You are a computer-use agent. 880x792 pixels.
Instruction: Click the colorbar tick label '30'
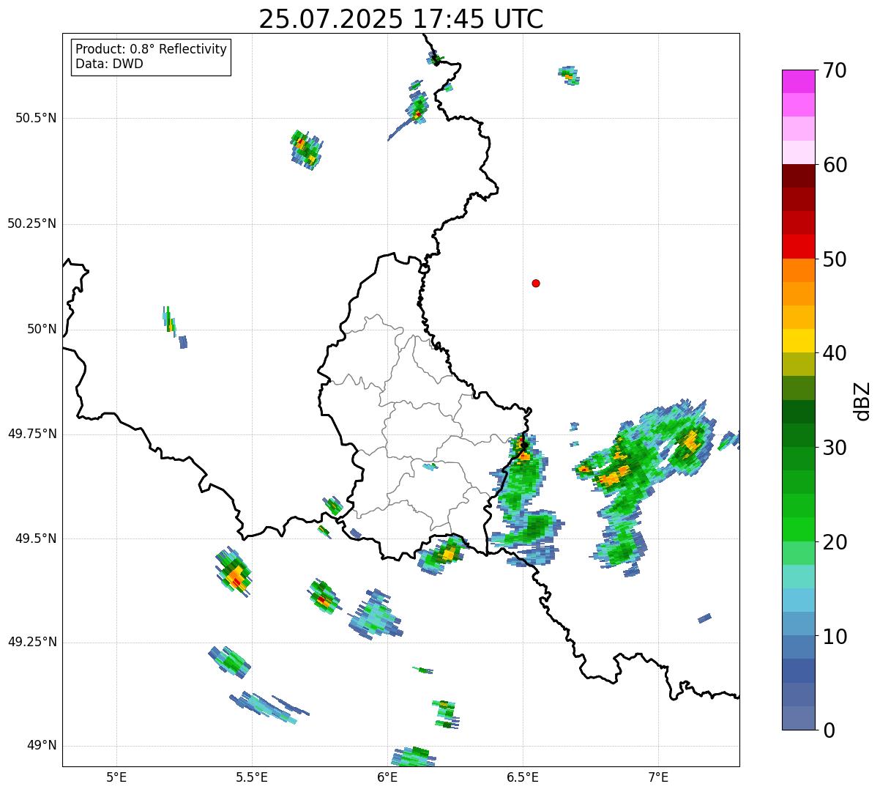(x=835, y=448)
